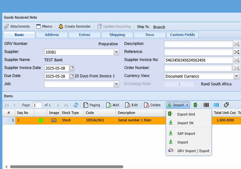Click the price tag icon
Viewport: 241px width, 169px height.
click(226, 105)
